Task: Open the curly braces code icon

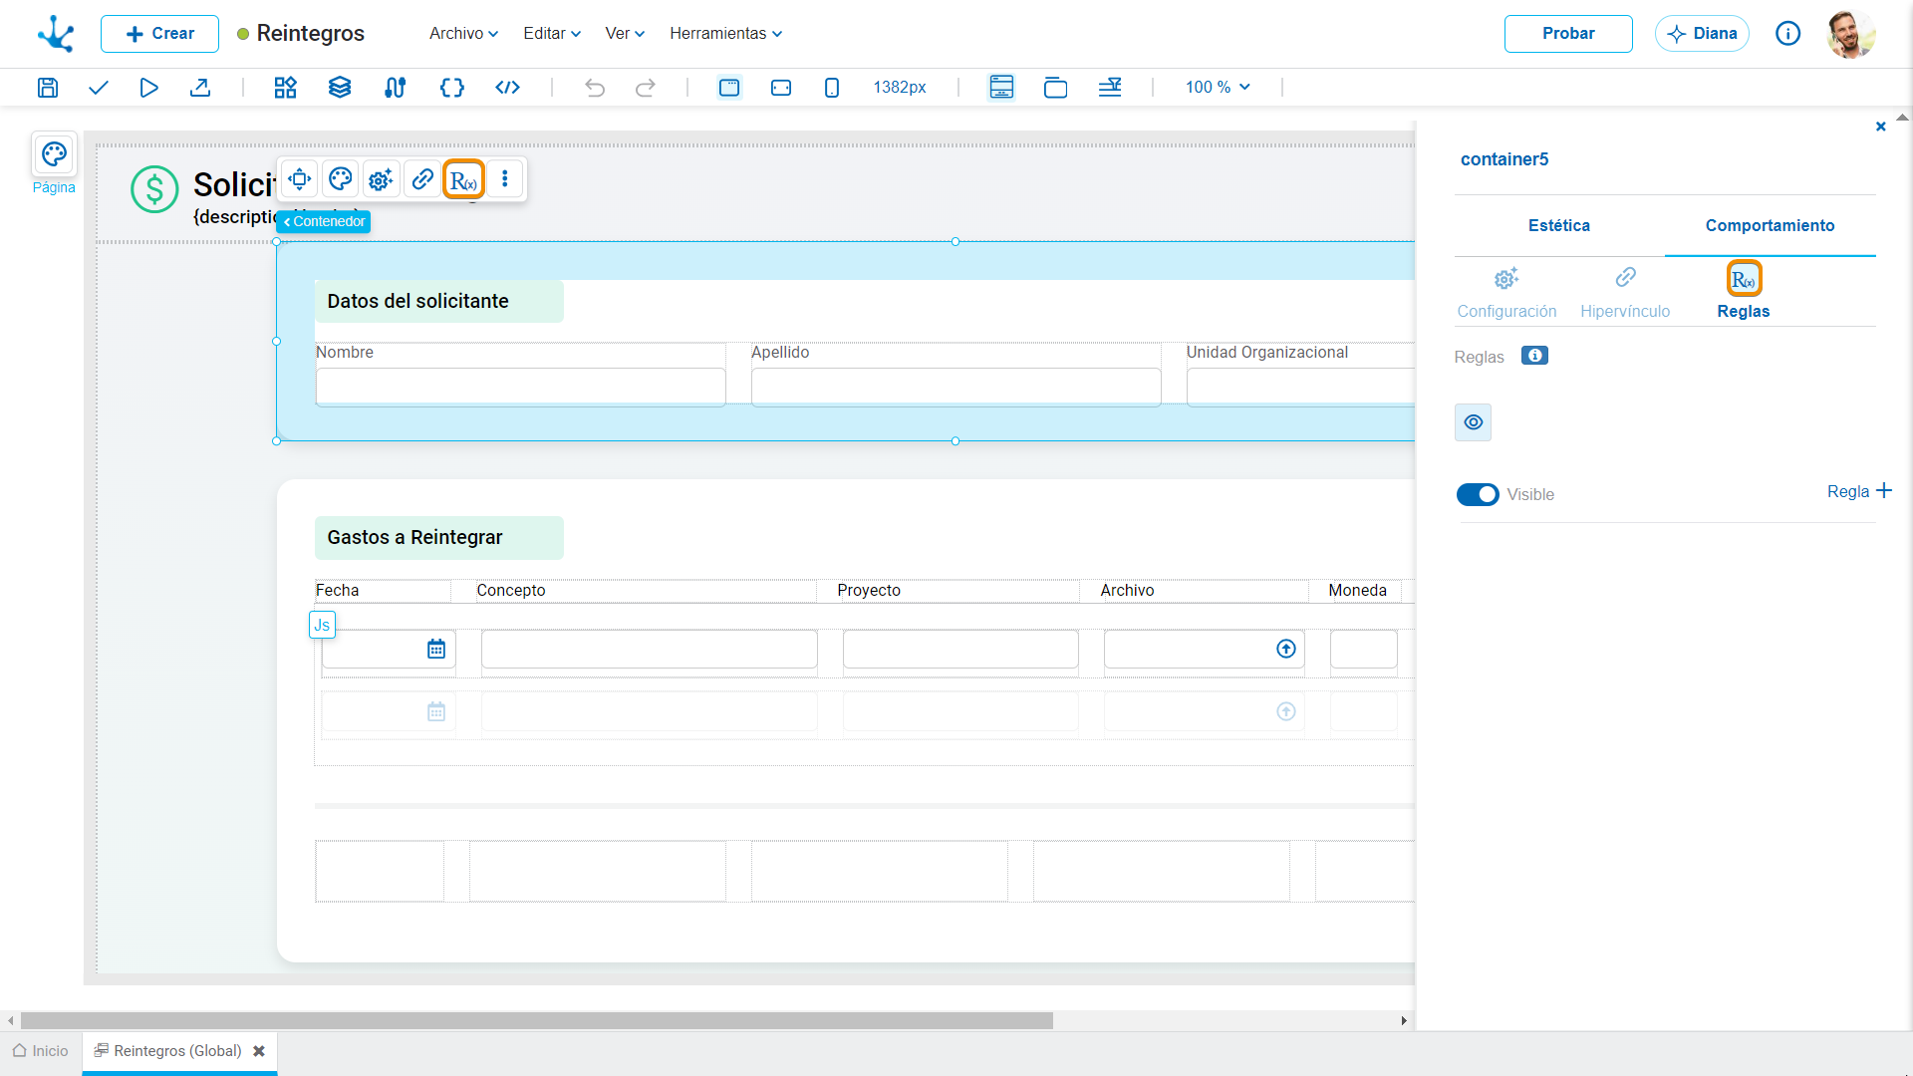Action: (x=451, y=88)
